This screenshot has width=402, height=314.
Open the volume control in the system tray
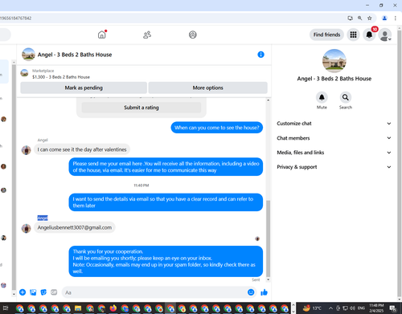tap(352, 308)
